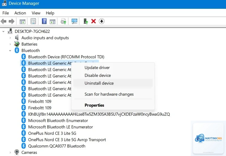Image resolution: width=226 pixels, height=156 pixels.
Task: Select the Bluetooth category label
Action: tap(31, 50)
